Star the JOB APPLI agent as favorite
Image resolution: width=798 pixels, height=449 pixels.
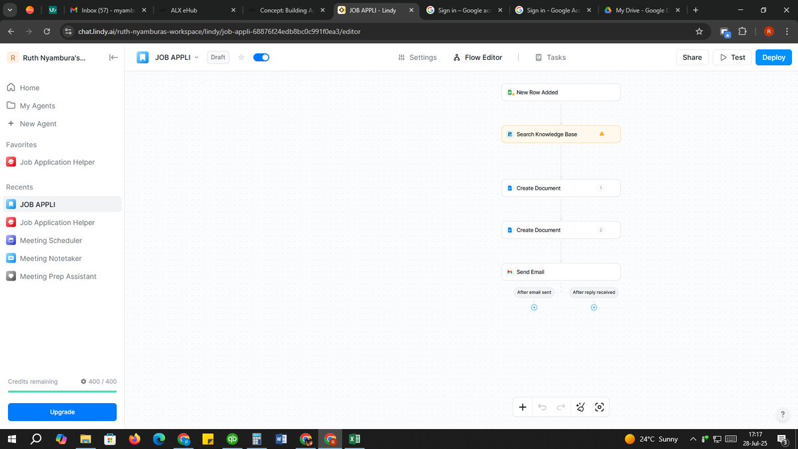(241, 57)
